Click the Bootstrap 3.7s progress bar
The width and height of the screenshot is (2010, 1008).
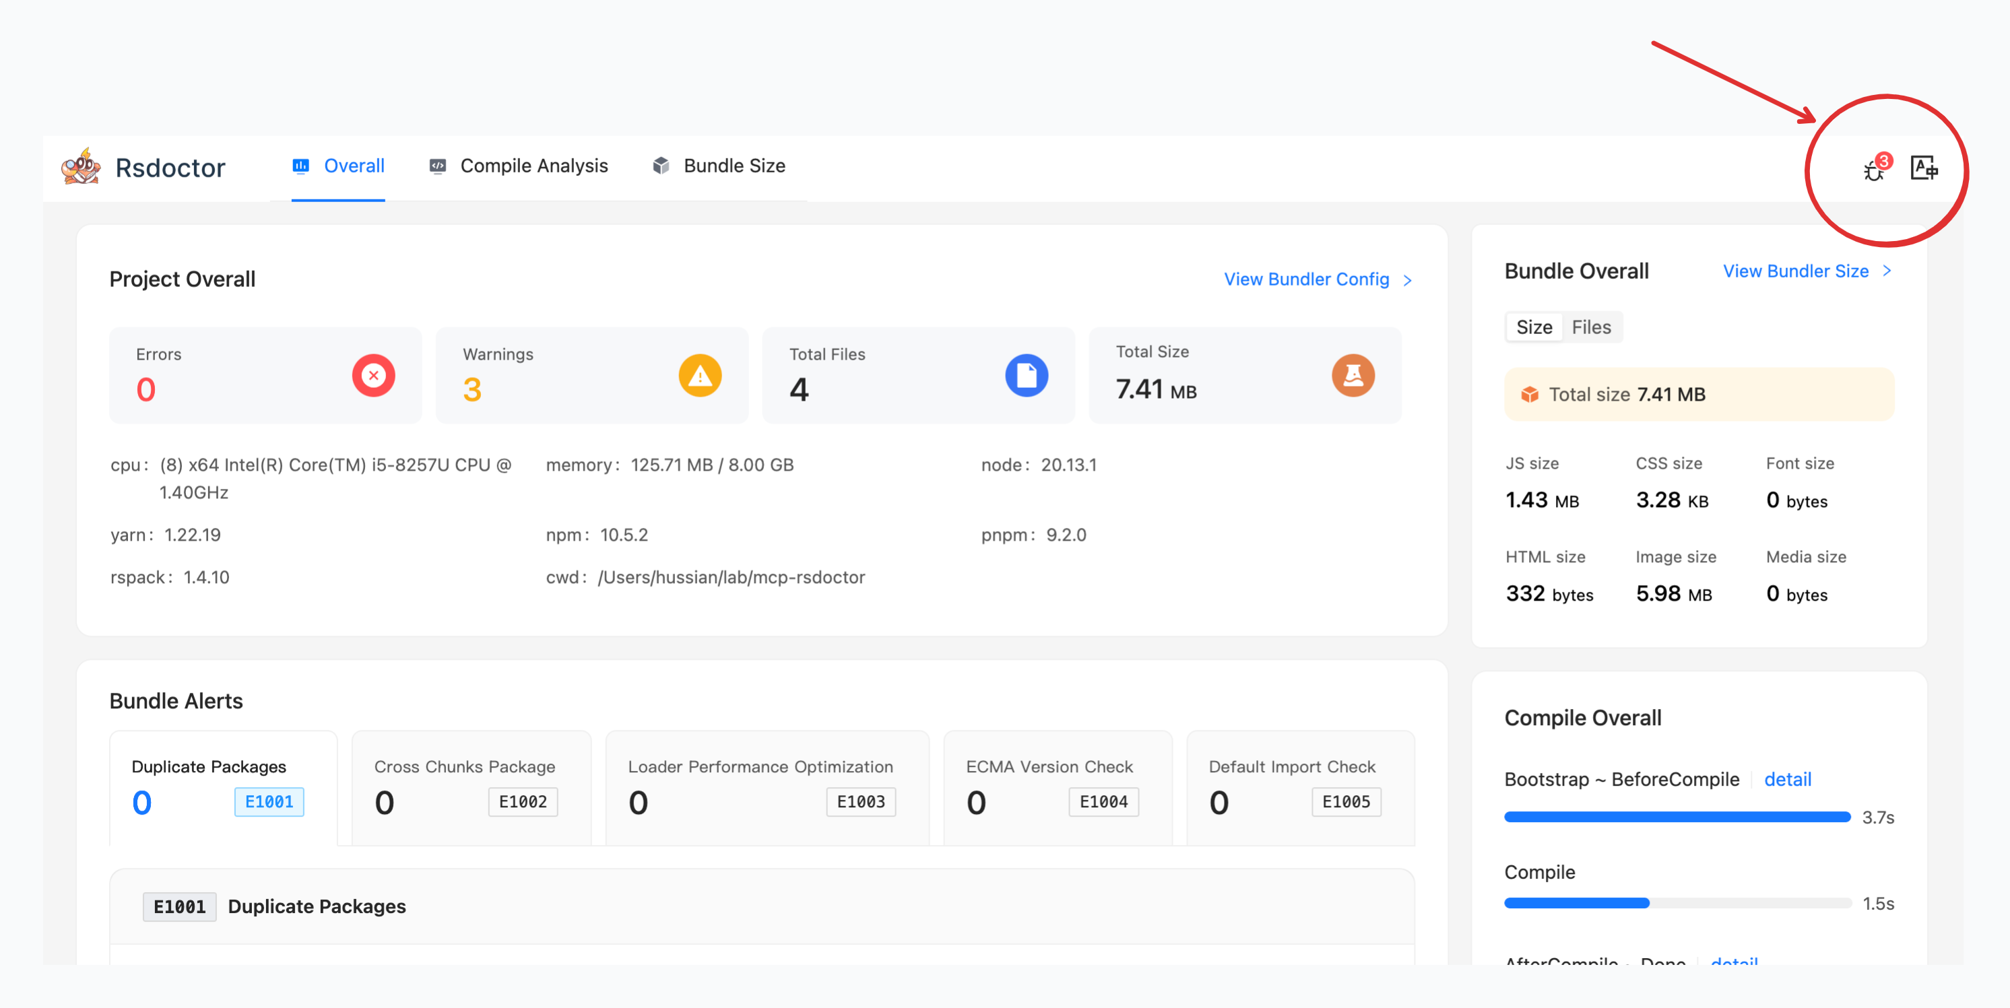coord(1678,817)
